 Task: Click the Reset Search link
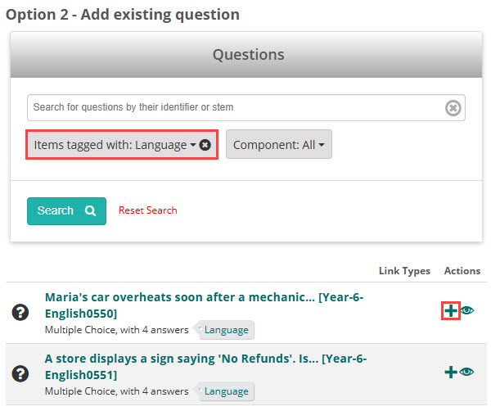click(x=147, y=210)
